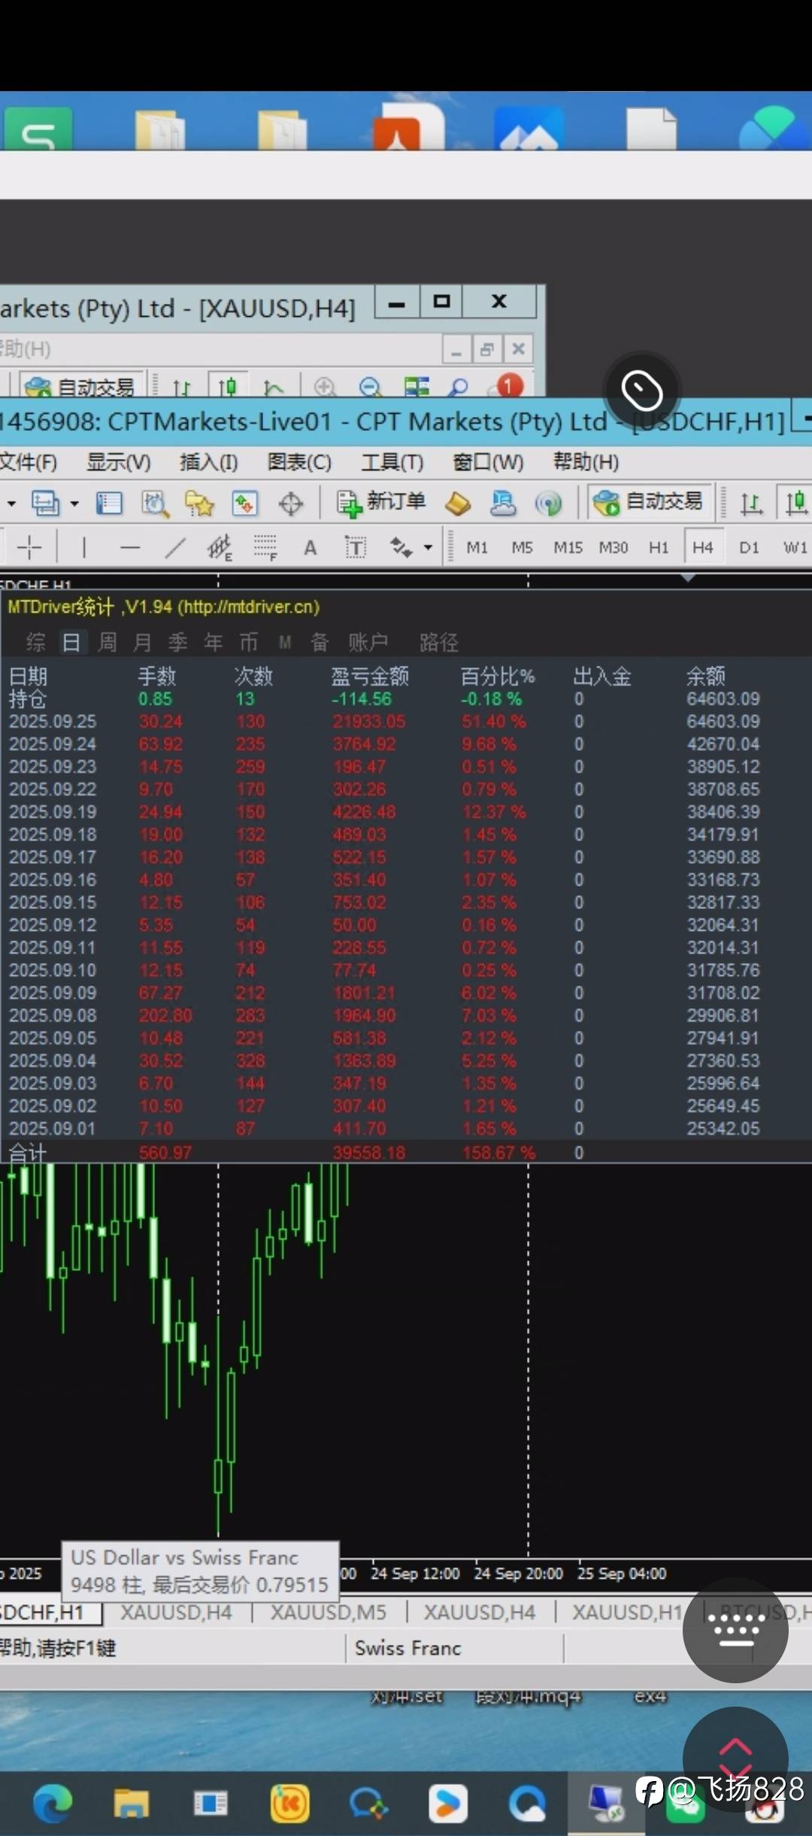The width and height of the screenshot is (812, 1836).
Task: Open the 图表(C) menu
Action: (x=299, y=462)
